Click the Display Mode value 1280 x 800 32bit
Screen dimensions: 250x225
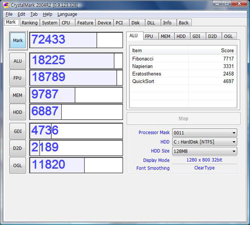[x=205, y=160]
